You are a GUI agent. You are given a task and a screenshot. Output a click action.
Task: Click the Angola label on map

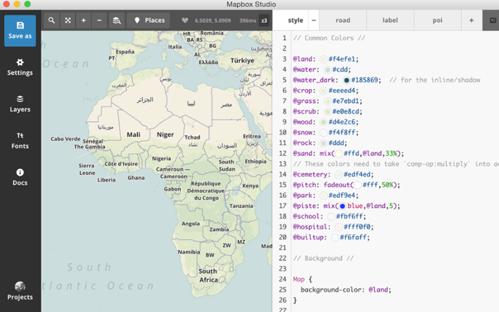click(x=191, y=224)
